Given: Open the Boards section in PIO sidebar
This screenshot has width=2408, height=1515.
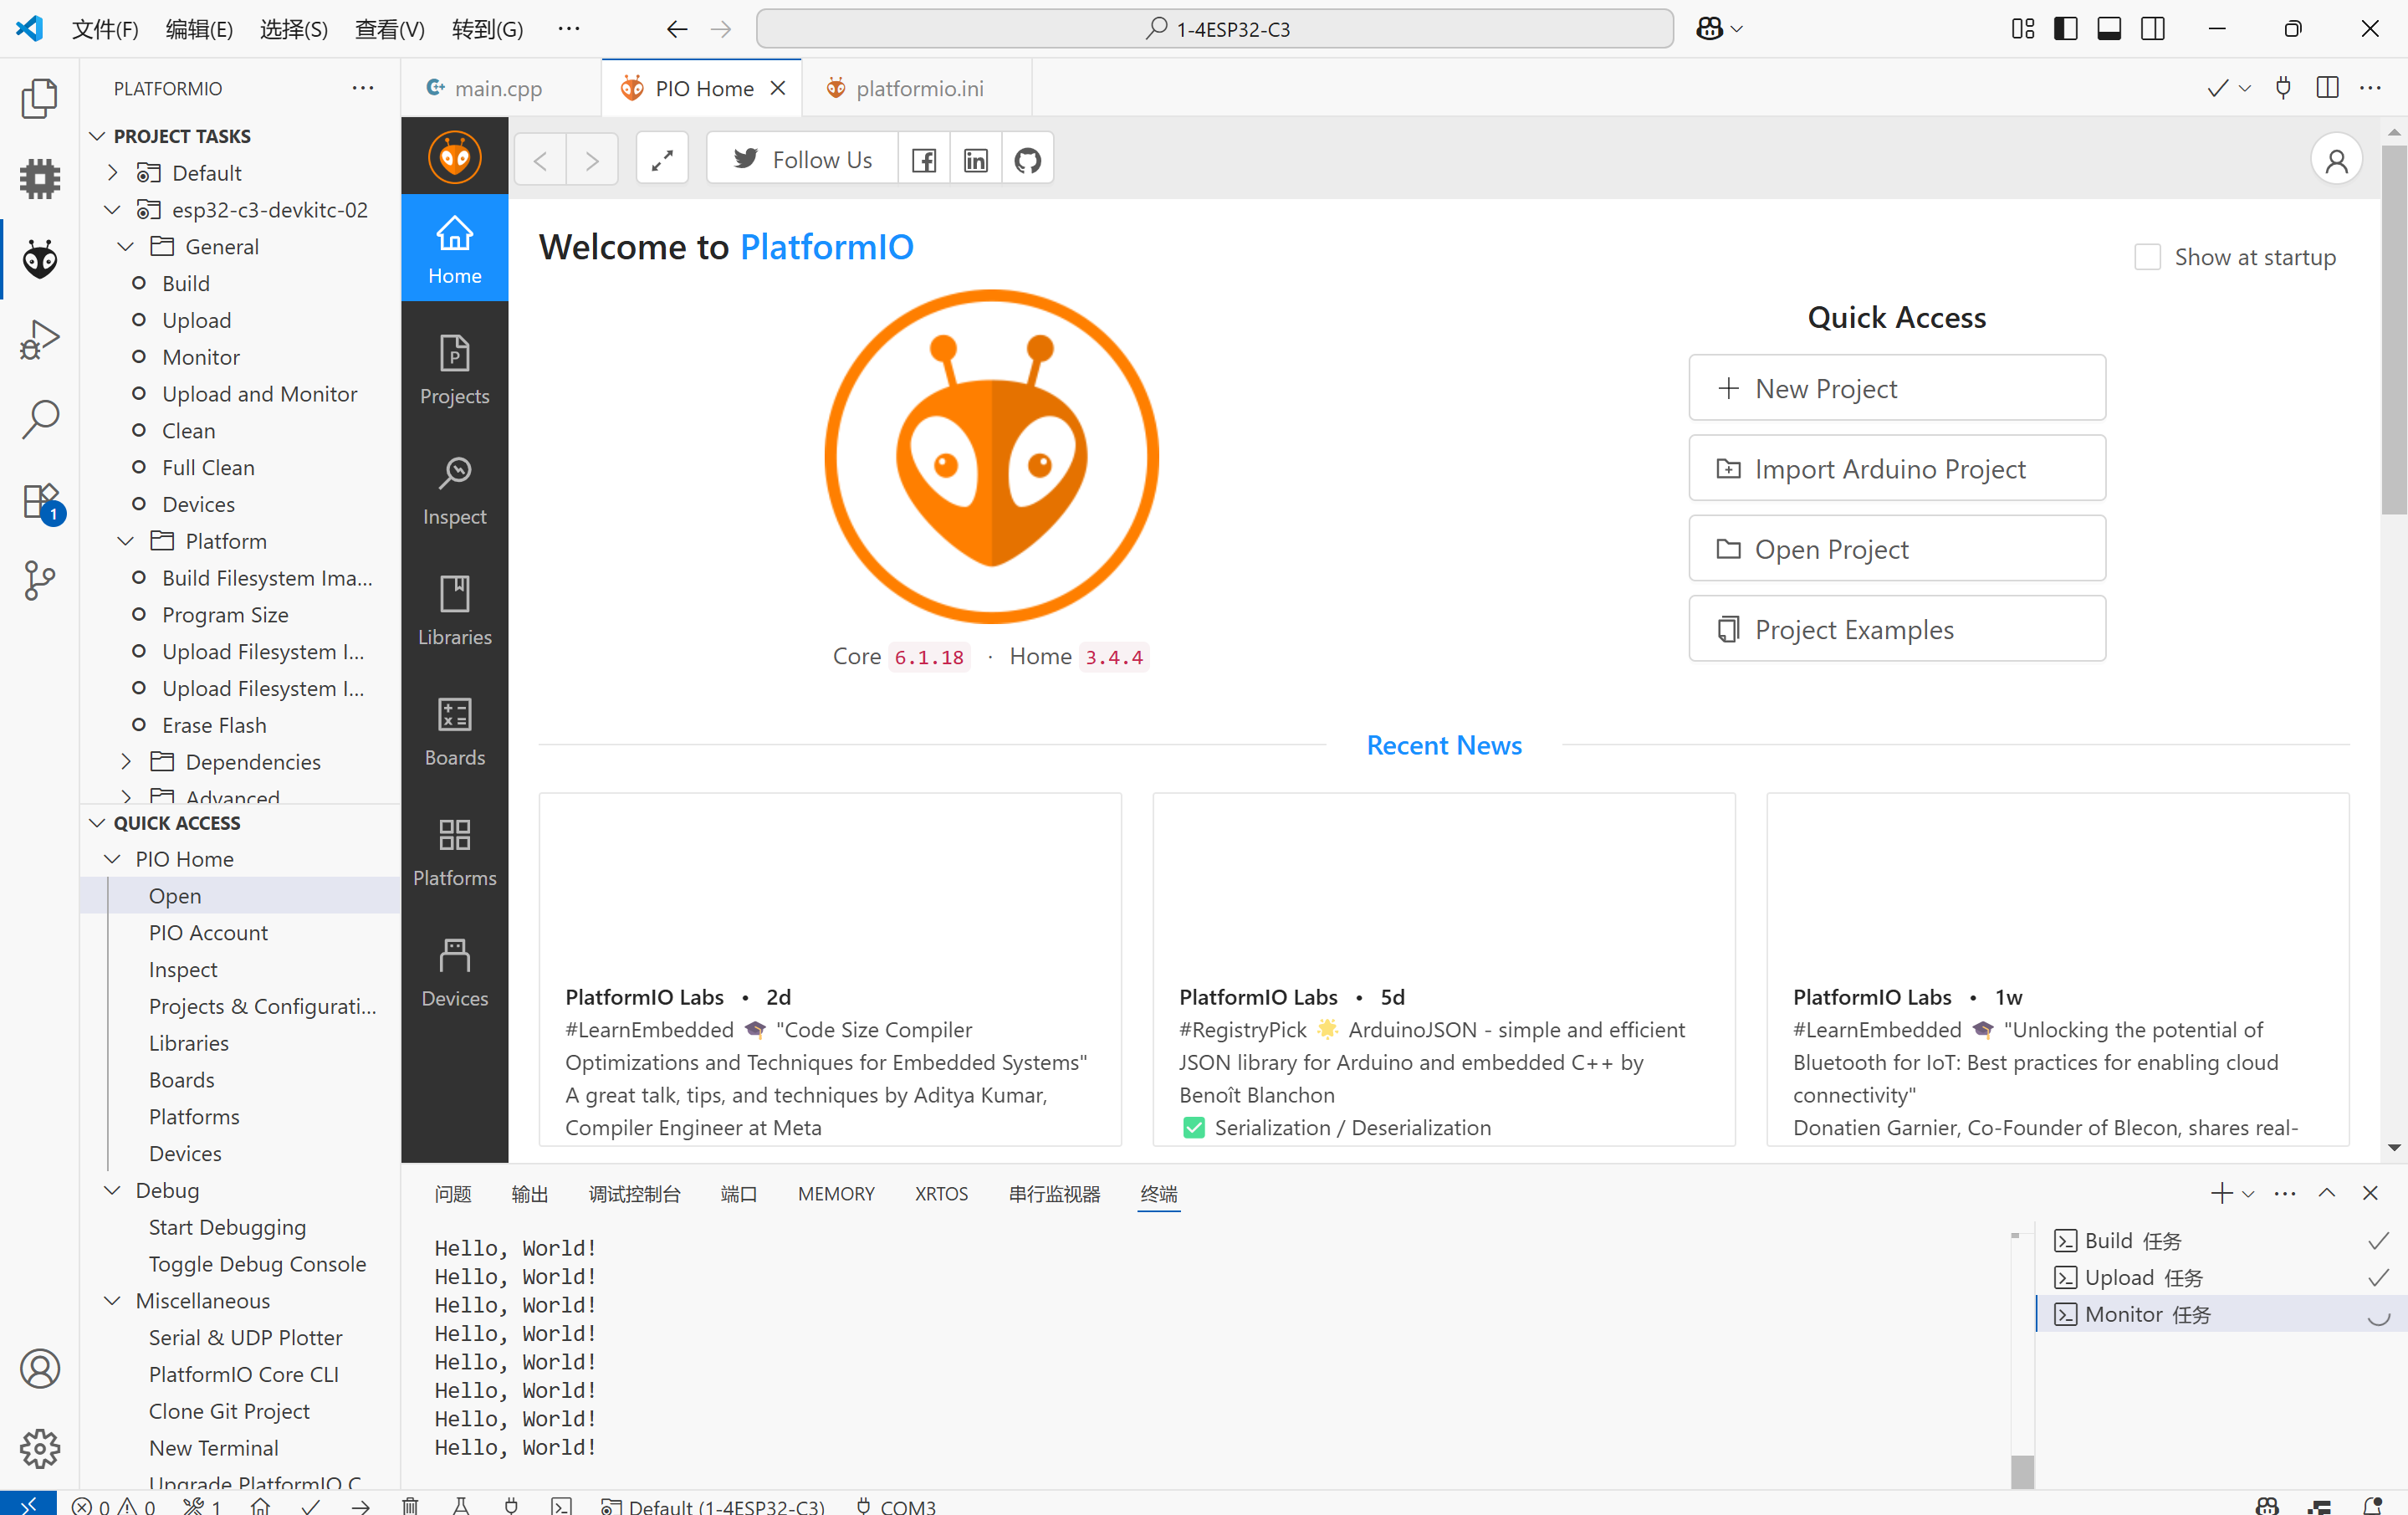Looking at the screenshot, I should coord(454,731).
